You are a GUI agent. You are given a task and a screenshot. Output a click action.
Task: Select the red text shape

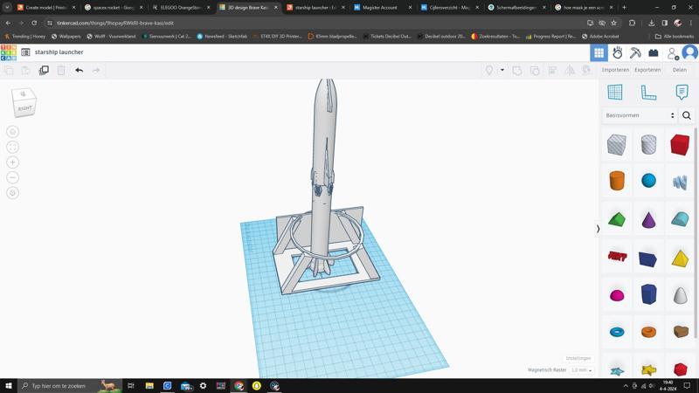click(x=618, y=256)
